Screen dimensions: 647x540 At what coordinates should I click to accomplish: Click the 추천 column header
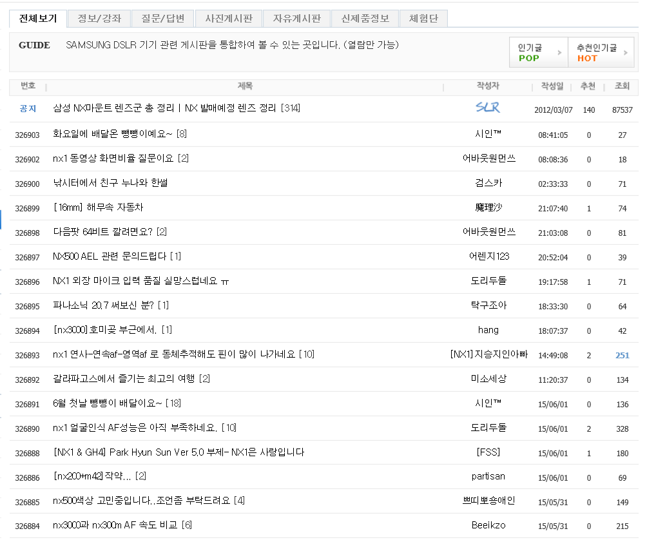[588, 86]
